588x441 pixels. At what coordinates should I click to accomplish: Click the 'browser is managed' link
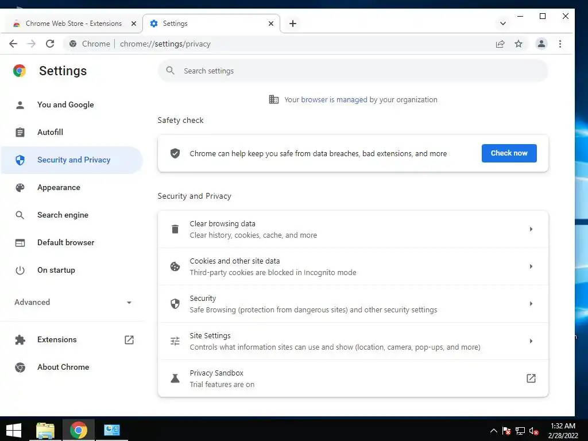point(334,100)
